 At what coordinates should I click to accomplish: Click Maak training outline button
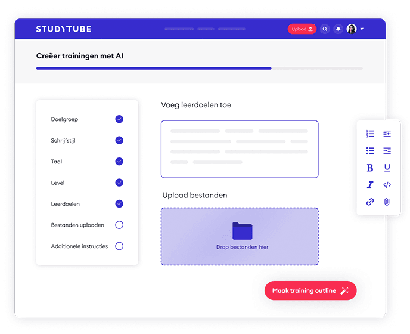point(310,290)
